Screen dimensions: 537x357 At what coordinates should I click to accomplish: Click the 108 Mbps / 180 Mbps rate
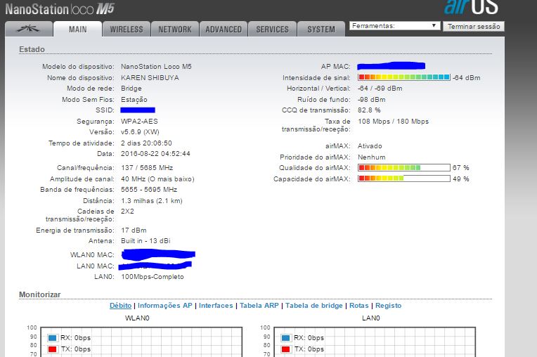click(393, 121)
